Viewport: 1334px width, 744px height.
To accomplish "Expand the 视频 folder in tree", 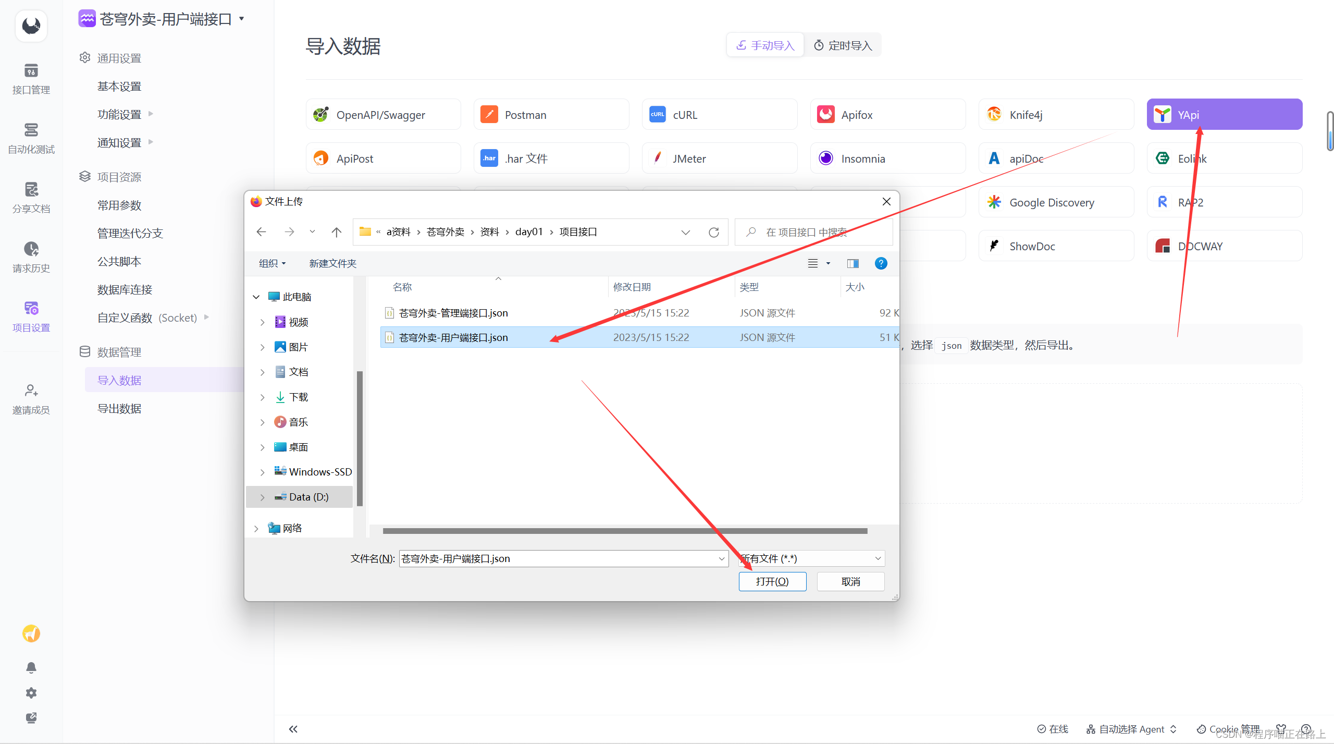I will (x=263, y=322).
